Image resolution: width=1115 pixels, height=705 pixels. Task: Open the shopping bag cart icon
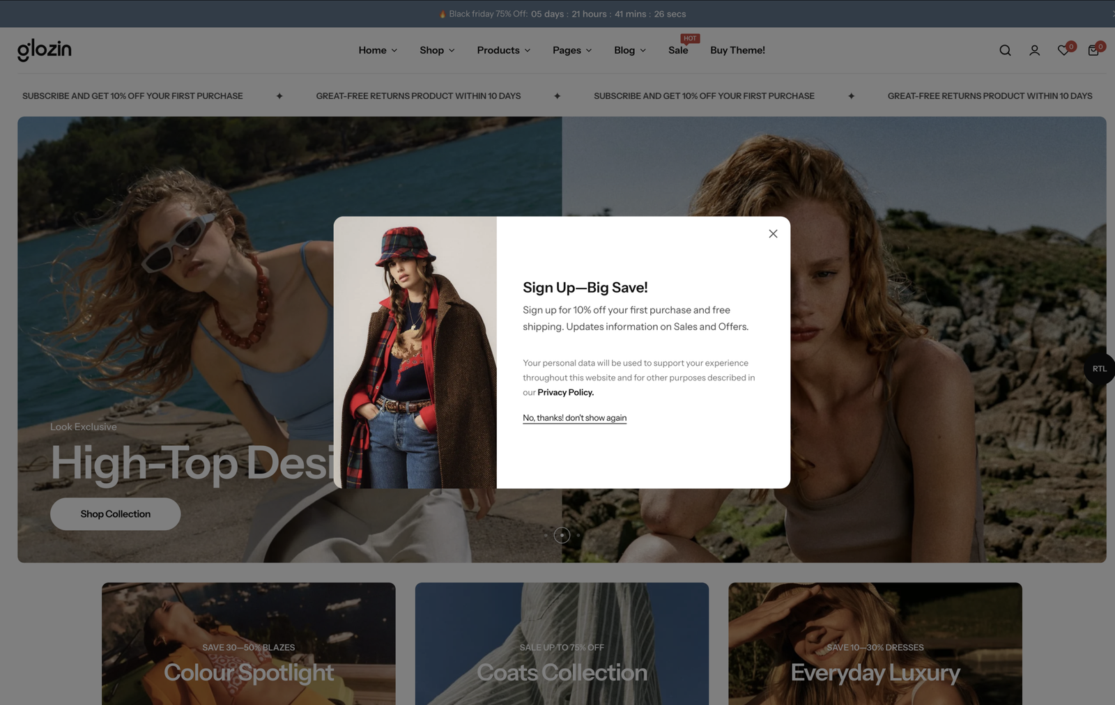coord(1093,50)
